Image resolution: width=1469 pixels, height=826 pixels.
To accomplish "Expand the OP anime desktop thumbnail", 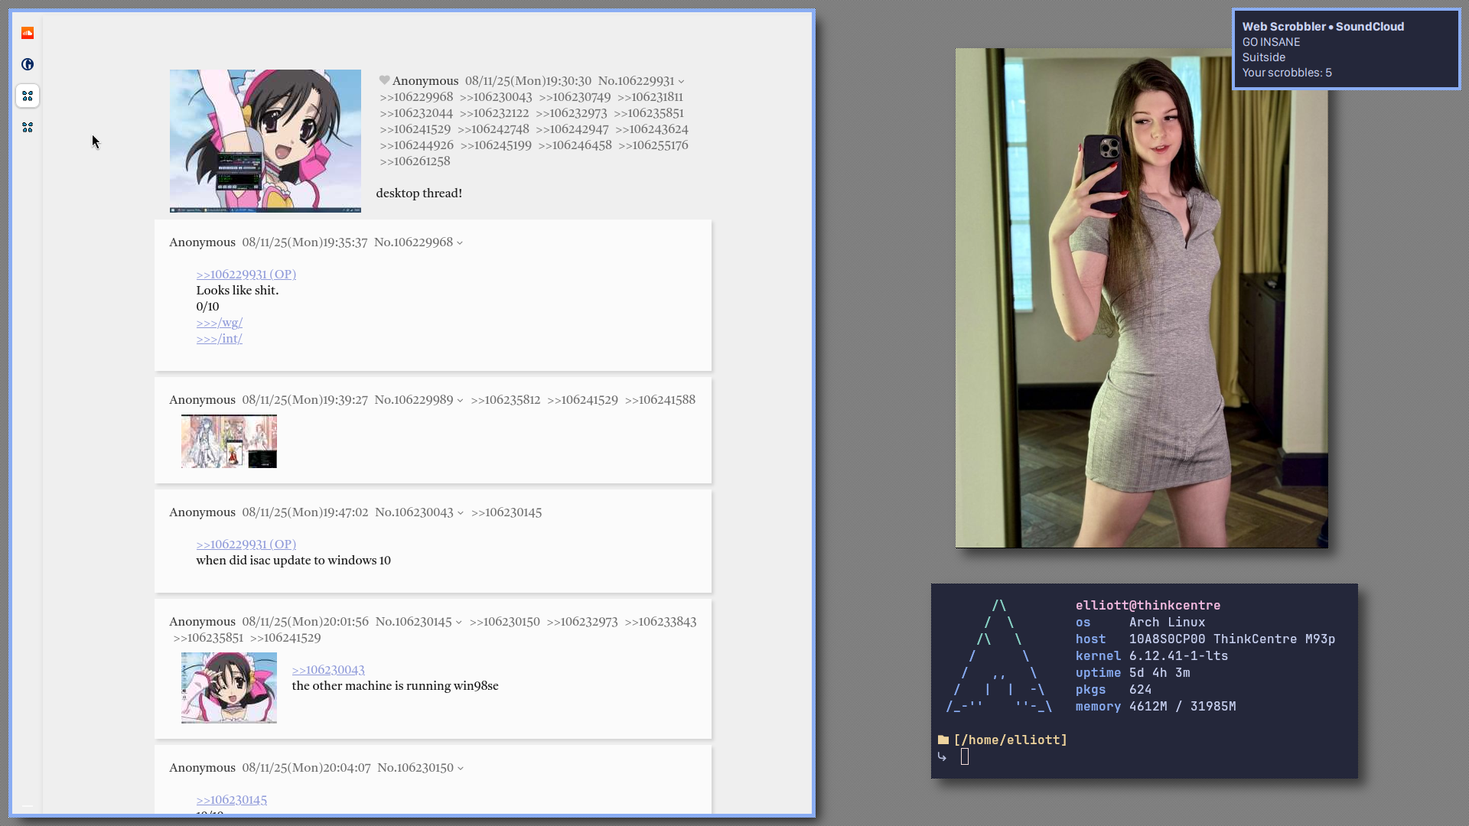I will (265, 141).
